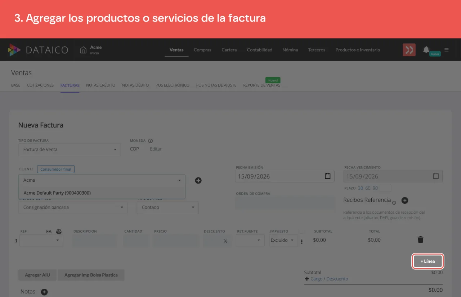
Task: Click the Descripcion field on line 1
Action: pyautogui.click(x=95, y=241)
